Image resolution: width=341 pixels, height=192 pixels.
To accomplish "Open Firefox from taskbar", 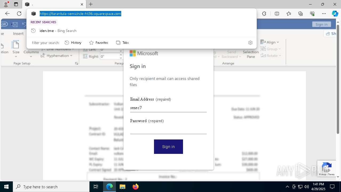I will (x=135, y=187).
